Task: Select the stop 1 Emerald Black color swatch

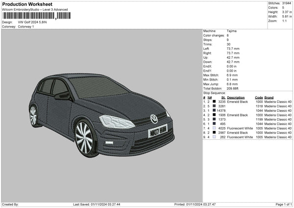Action: point(214,101)
